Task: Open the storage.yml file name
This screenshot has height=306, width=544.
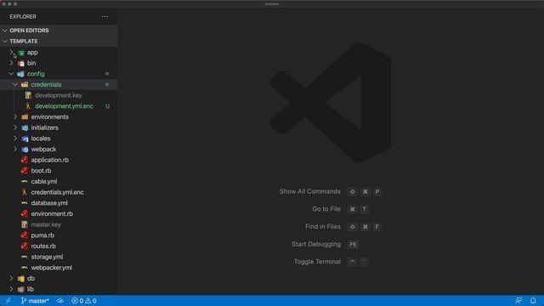Action: coord(47,257)
